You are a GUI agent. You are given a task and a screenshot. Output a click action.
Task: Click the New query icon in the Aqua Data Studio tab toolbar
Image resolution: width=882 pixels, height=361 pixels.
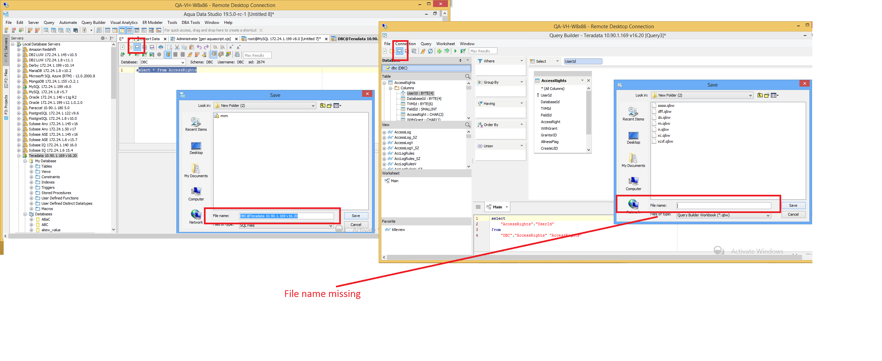pos(123,47)
